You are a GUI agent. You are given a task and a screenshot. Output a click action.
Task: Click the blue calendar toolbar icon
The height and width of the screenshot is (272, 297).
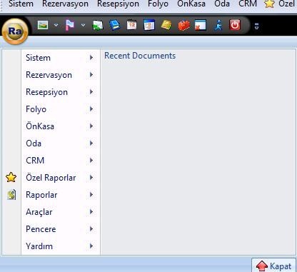(149, 25)
